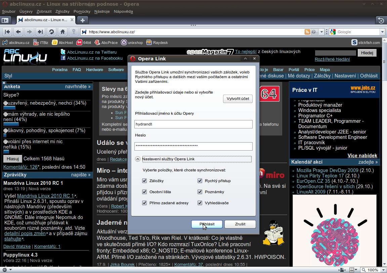Click the Vytvořit účet button
Viewport: 387px width, 273px height.
click(238, 99)
